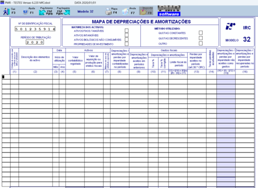The image size is (258, 188).
Task: Select first row description cell in column 2
Action: point(36,77)
